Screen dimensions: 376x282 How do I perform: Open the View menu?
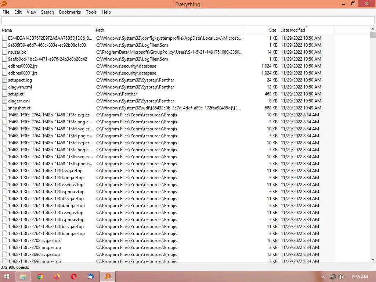31,12
